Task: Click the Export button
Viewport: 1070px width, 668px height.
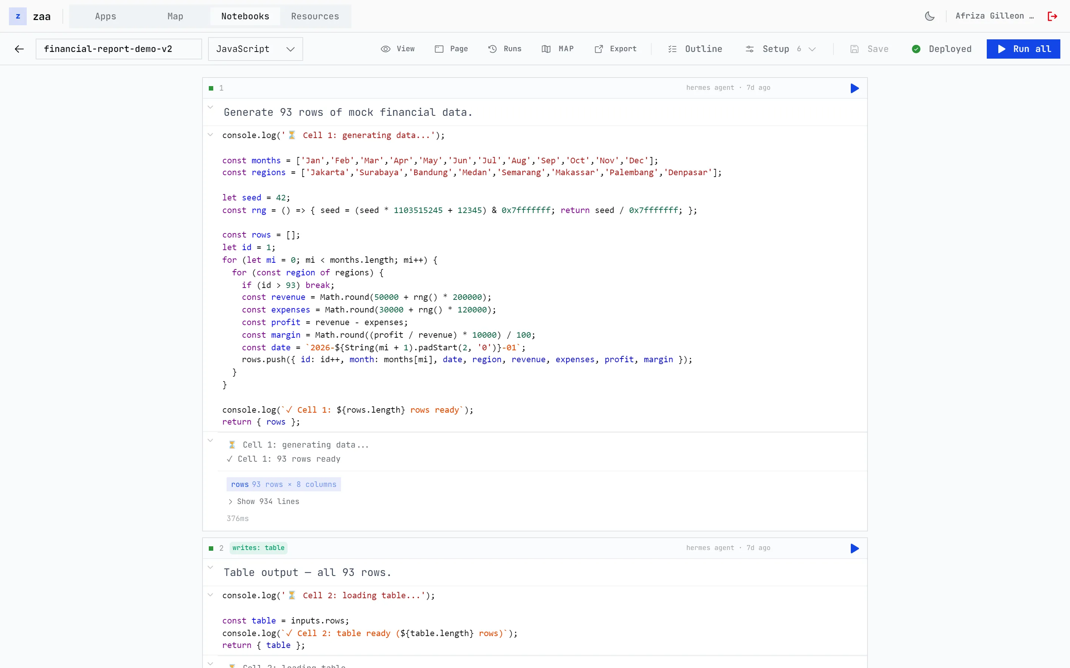Action: coord(615,49)
